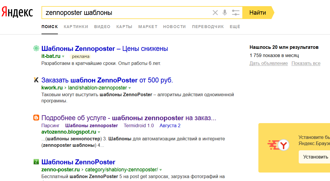Open 'Заказать шаблон ZennoPoster от 500 руб.' result
The width and height of the screenshot is (330, 181).
coord(107,80)
